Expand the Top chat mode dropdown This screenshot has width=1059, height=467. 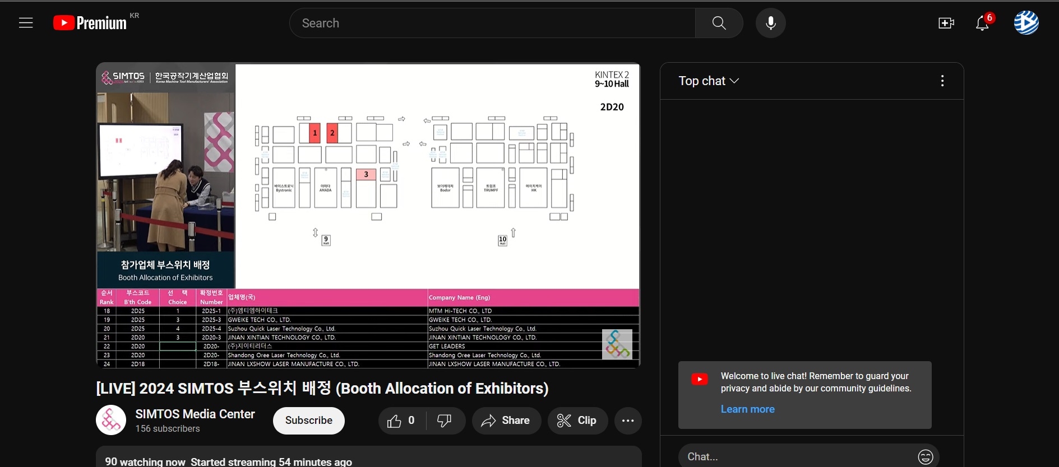(x=709, y=81)
